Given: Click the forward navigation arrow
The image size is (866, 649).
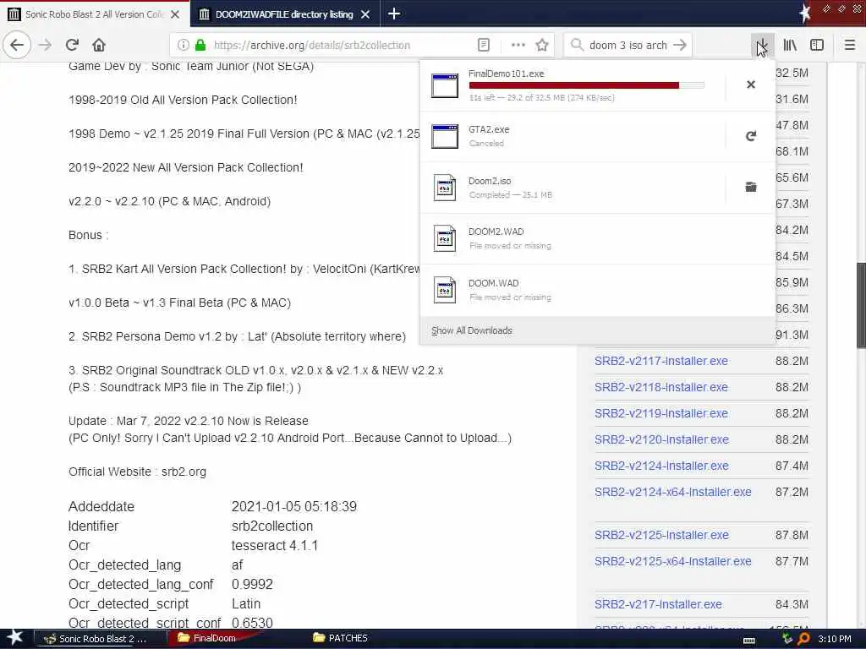Looking at the screenshot, I should tap(45, 45).
